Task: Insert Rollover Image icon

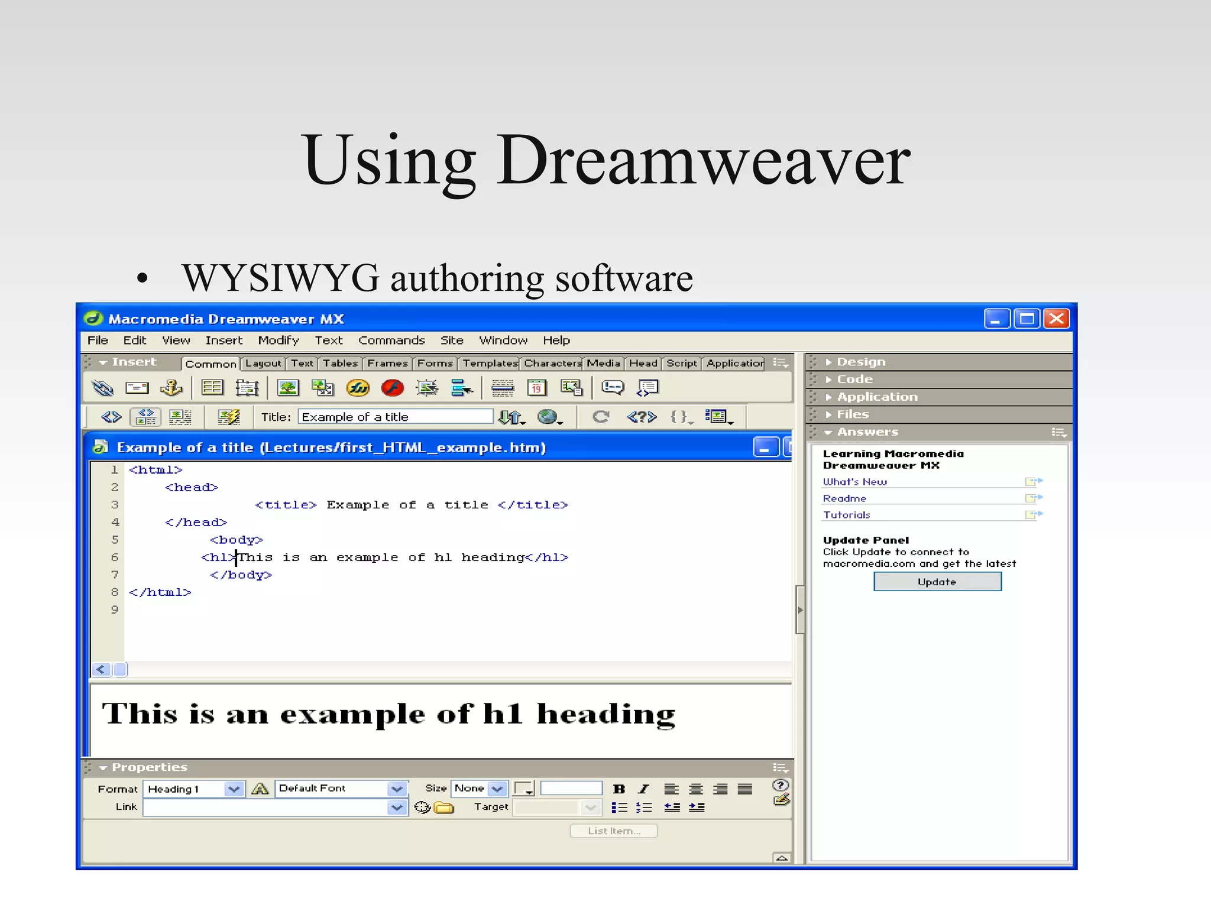Action: (427, 388)
